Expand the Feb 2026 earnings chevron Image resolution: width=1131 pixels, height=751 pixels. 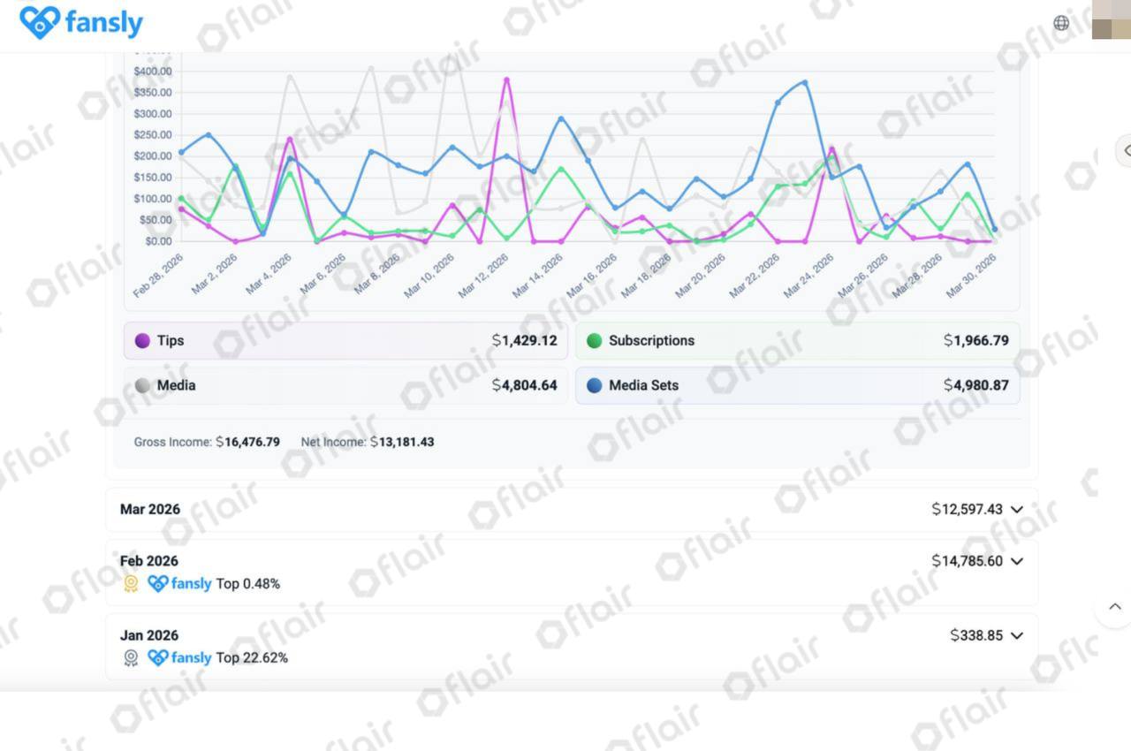tap(1017, 561)
